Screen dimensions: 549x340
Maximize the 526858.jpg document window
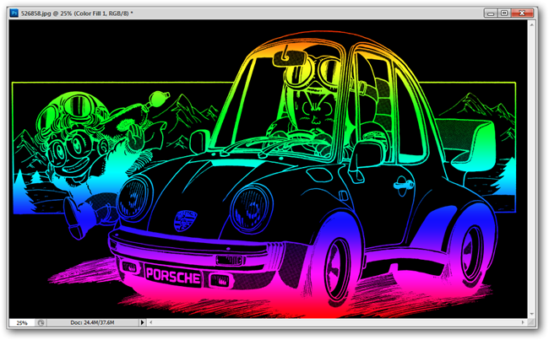[504, 13]
